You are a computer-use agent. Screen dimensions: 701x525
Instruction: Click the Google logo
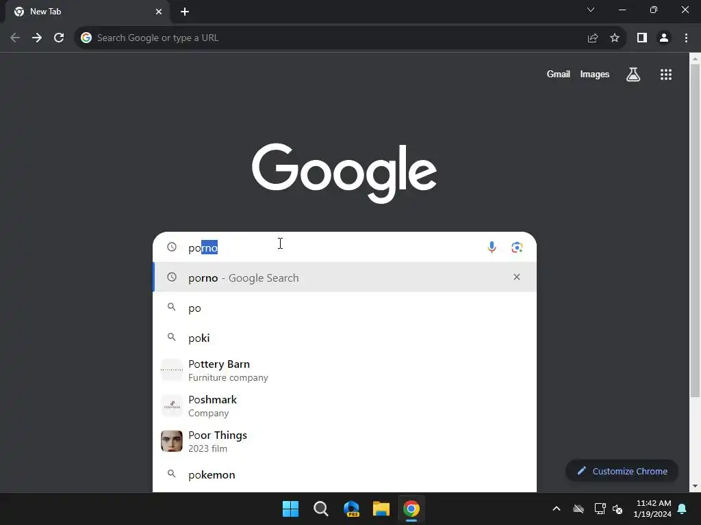tap(344, 173)
